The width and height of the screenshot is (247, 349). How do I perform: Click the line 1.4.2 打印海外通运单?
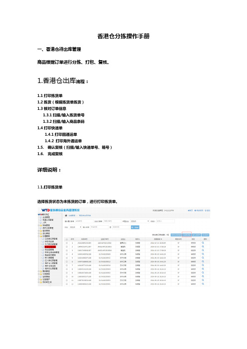click(x=63, y=141)
